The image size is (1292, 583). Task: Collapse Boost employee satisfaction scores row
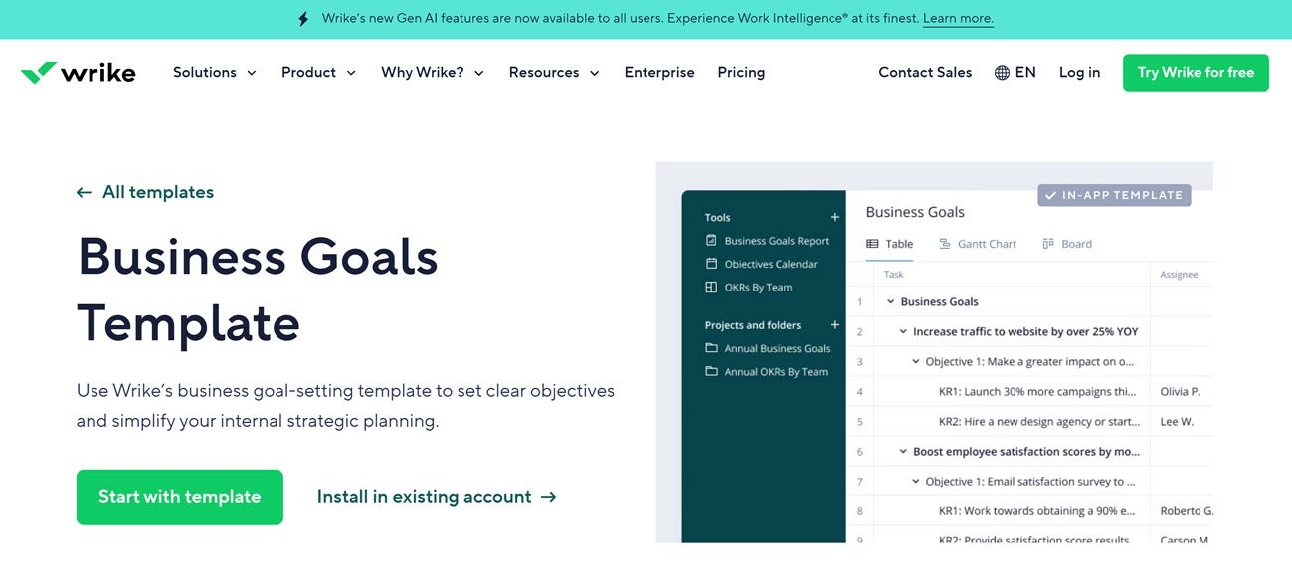pyautogui.click(x=903, y=451)
